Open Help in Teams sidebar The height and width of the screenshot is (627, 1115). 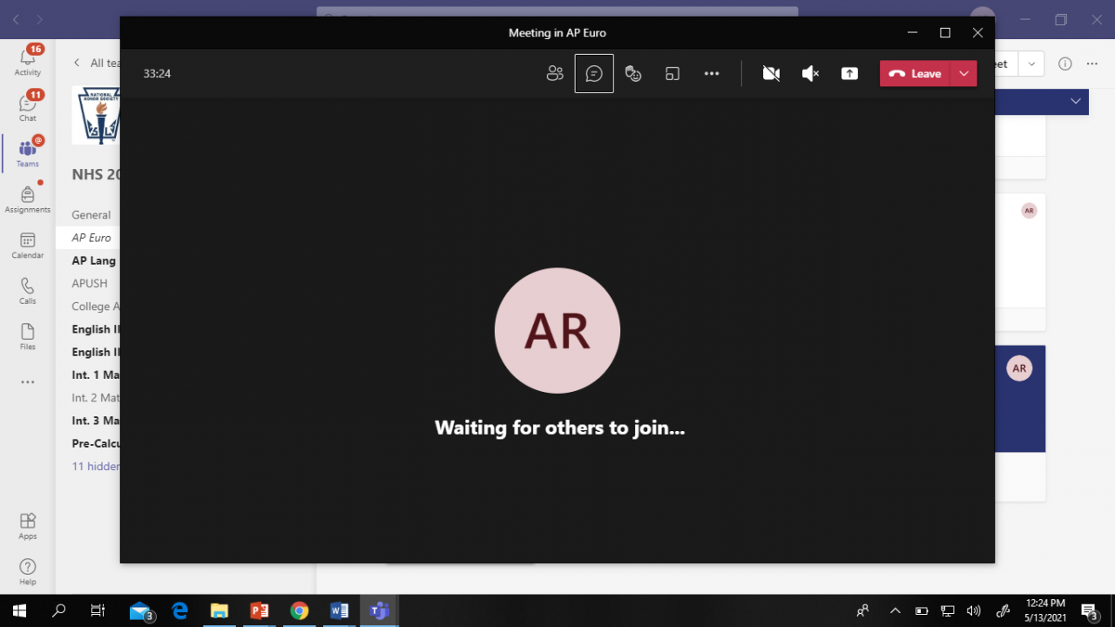[x=28, y=571]
